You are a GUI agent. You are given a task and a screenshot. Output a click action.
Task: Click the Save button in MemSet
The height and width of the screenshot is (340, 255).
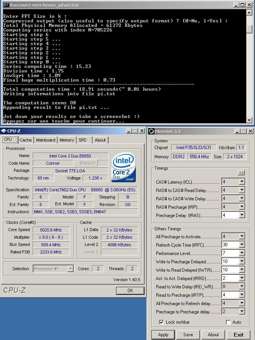pyautogui.click(x=188, y=335)
